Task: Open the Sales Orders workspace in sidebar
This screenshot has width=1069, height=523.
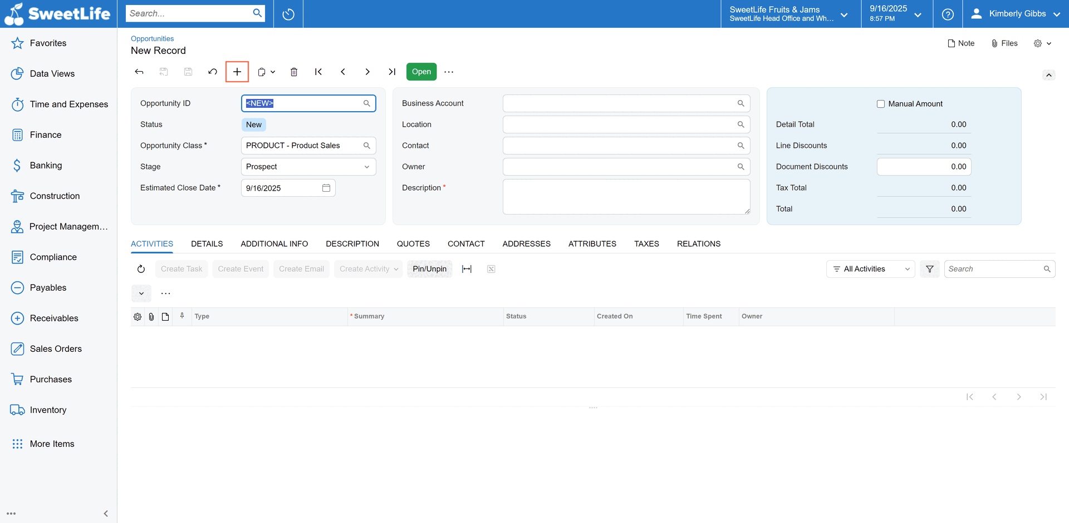Action: tap(56, 348)
